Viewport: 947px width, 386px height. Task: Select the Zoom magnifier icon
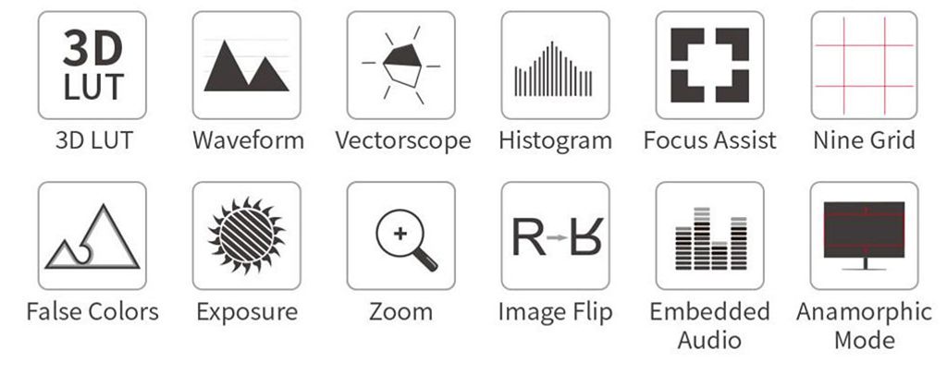[401, 235]
